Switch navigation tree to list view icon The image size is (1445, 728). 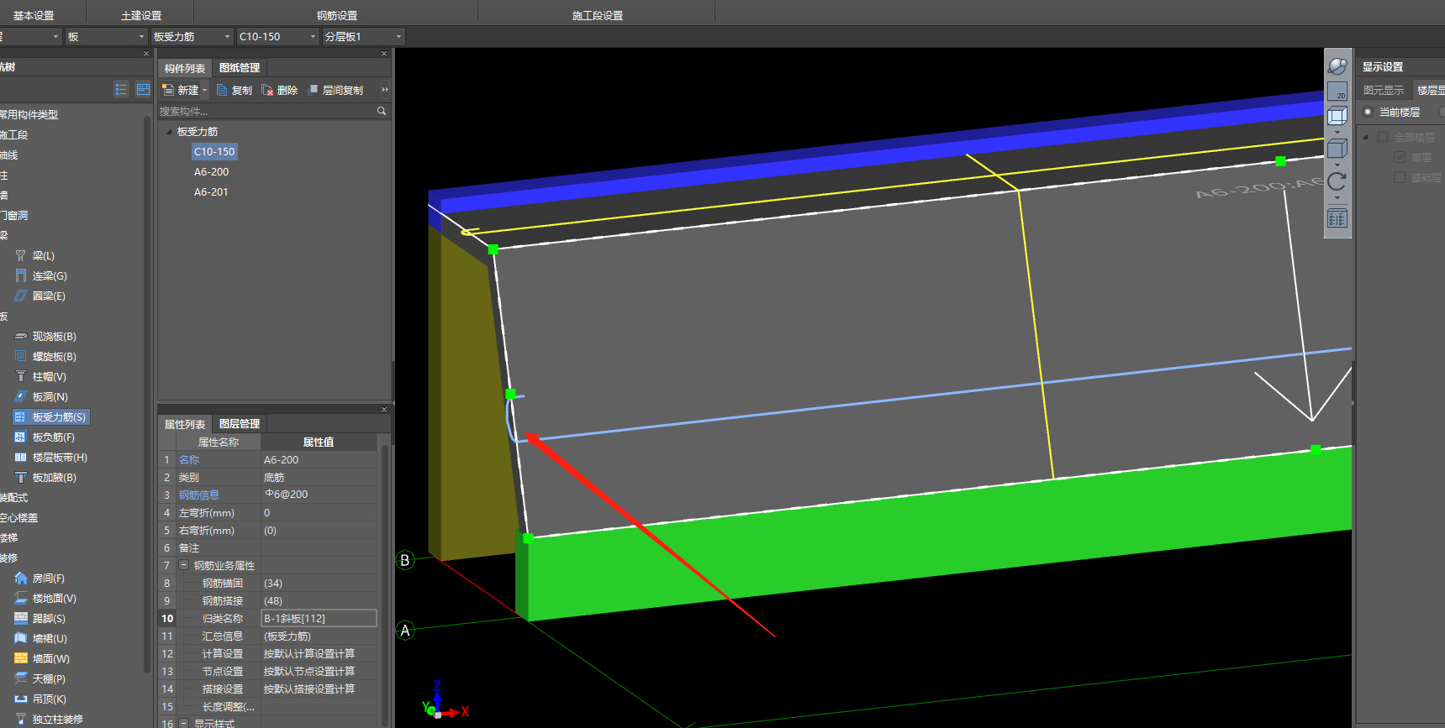point(121,89)
